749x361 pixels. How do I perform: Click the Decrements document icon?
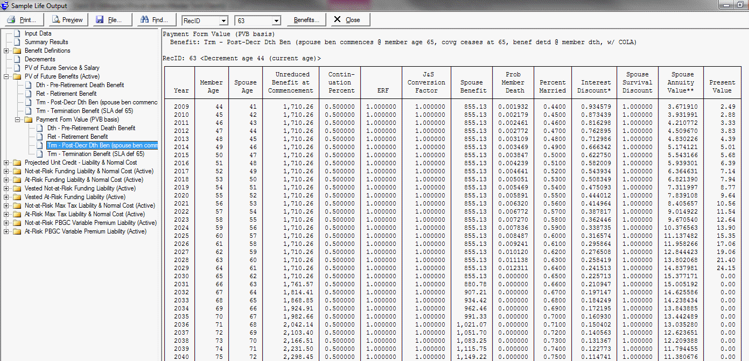click(x=17, y=59)
